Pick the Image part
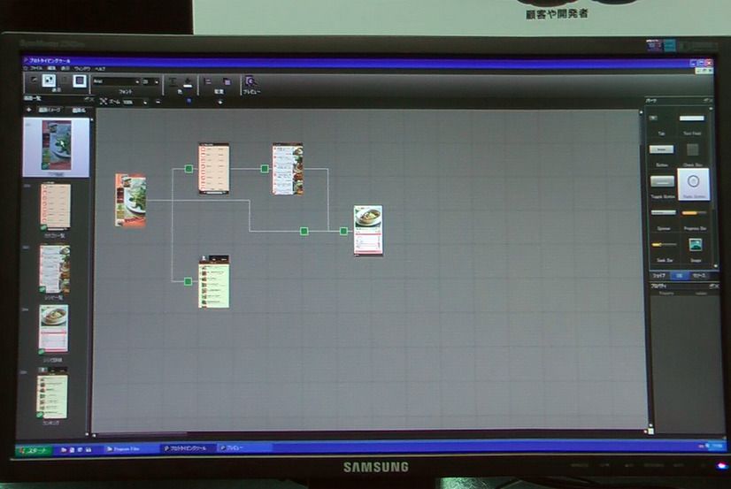 (696, 249)
